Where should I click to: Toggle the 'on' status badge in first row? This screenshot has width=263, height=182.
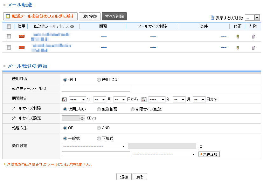(x=22, y=36)
